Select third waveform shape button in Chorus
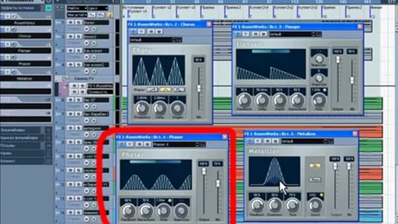This screenshot has height=224, width=398. (179, 90)
